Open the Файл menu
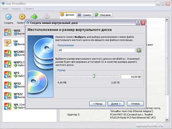172x129 pixels. tap(5, 9)
